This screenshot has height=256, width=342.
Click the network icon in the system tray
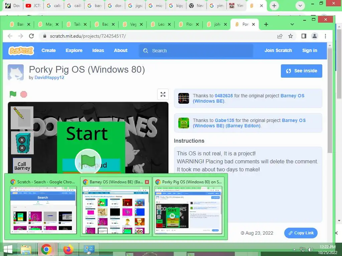(303, 250)
